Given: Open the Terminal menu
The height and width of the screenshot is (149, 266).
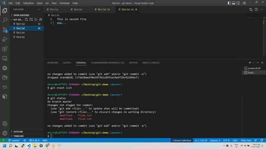Looking at the screenshot, I should click(64, 3).
